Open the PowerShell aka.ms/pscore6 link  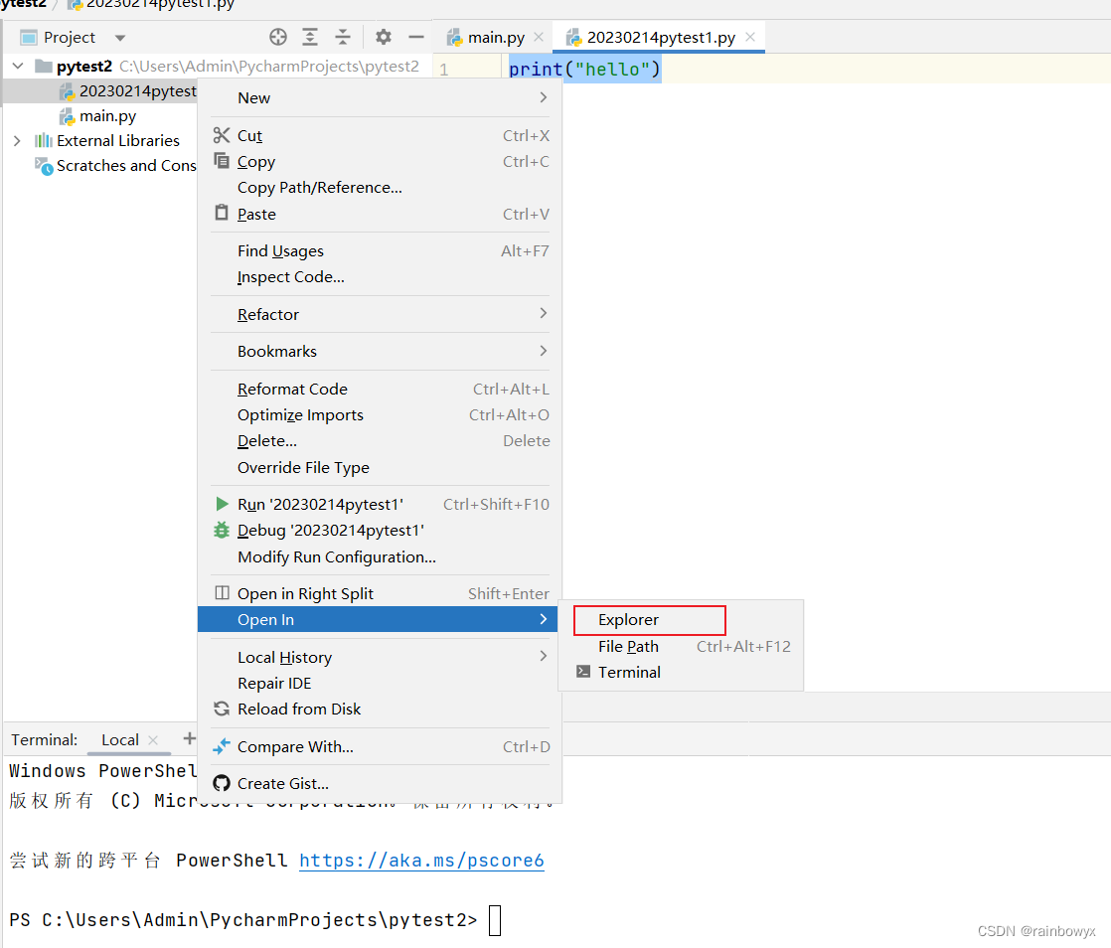[421, 861]
